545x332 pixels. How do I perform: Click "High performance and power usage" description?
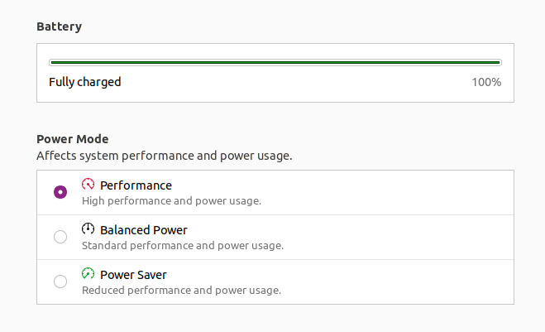[x=171, y=200]
